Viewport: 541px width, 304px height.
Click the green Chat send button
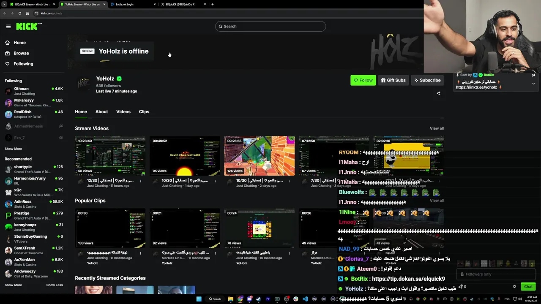(528, 287)
